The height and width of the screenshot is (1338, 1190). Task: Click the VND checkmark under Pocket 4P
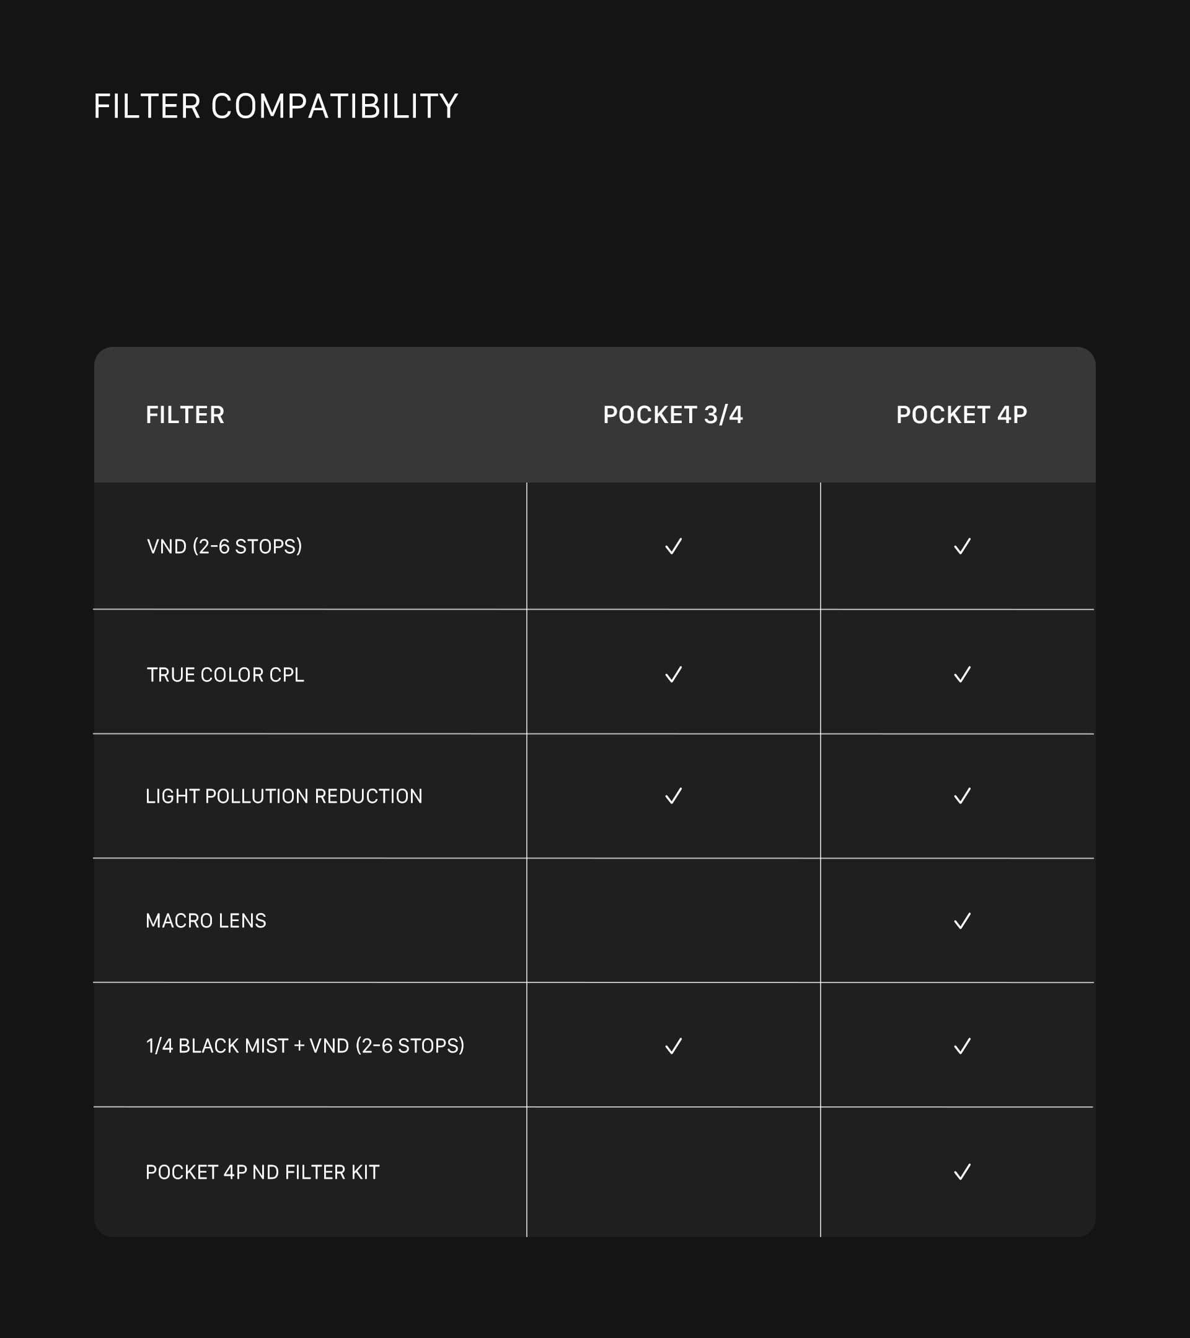point(962,546)
